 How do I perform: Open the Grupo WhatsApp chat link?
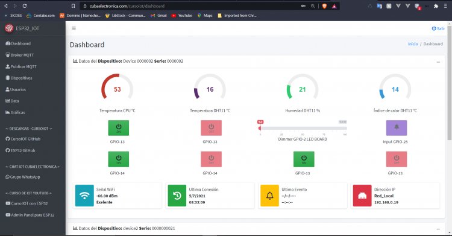(22, 177)
